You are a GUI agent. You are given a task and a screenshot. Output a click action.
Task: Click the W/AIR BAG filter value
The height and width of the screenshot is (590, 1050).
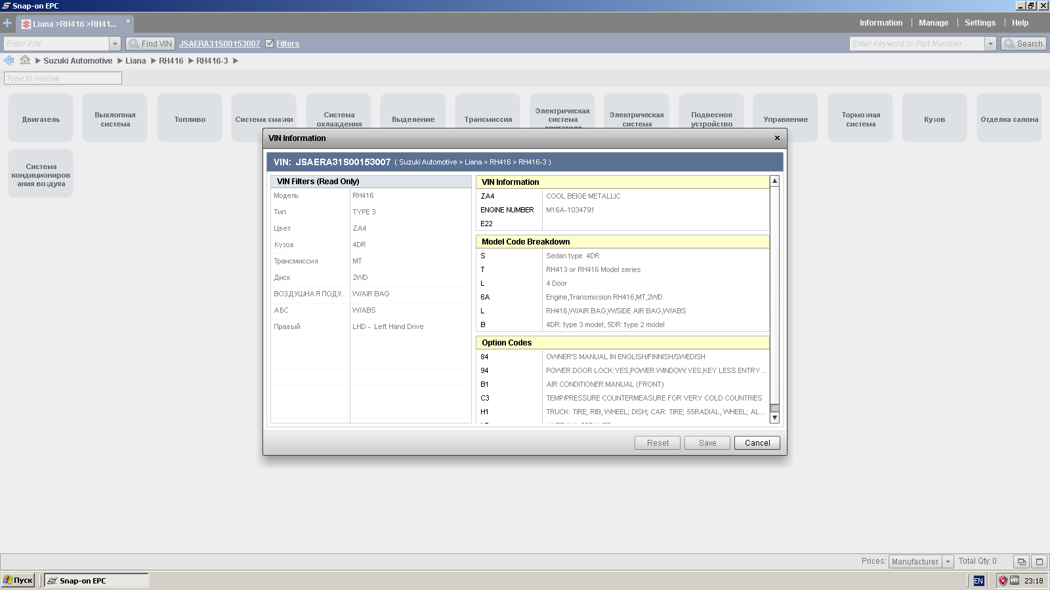(371, 294)
